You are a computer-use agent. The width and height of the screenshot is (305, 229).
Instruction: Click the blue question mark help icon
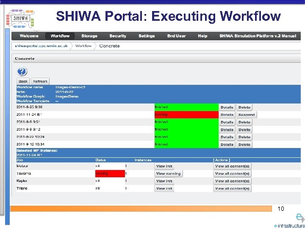click(22, 72)
